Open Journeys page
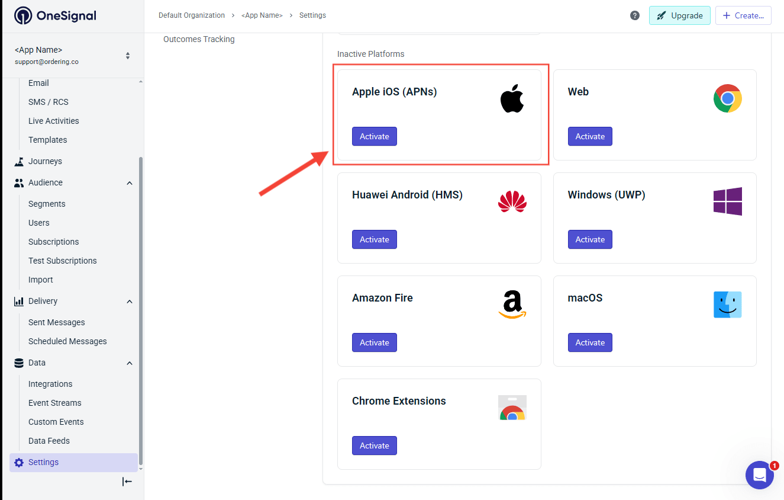Screen dimensions: 784x500 [45, 161]
